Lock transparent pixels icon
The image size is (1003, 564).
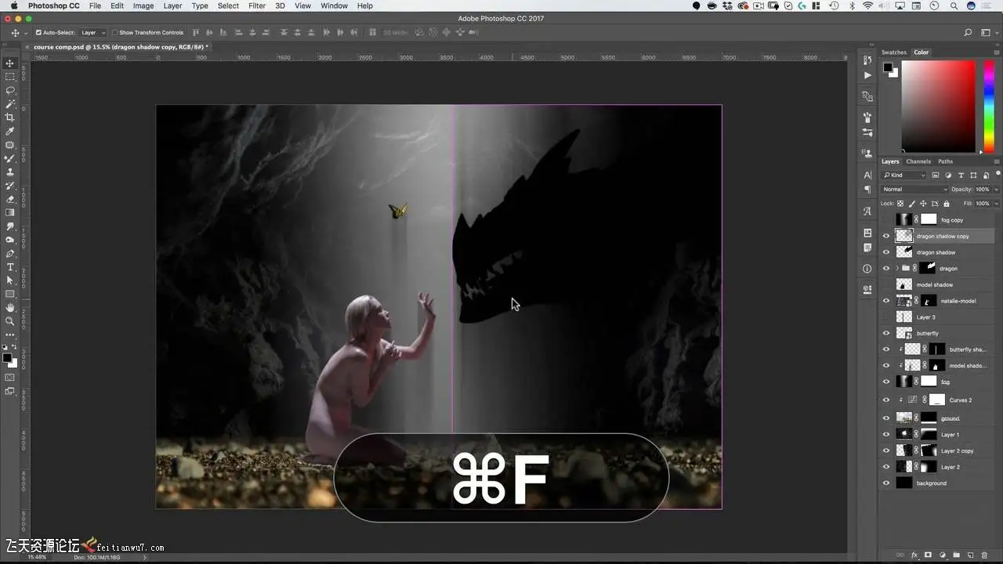[x=900, y=203]
